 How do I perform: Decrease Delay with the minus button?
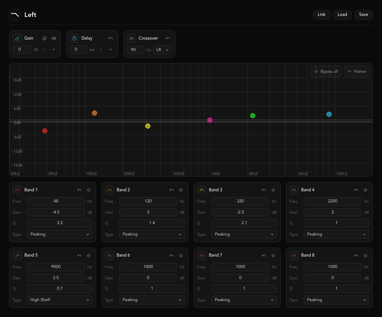101,49
